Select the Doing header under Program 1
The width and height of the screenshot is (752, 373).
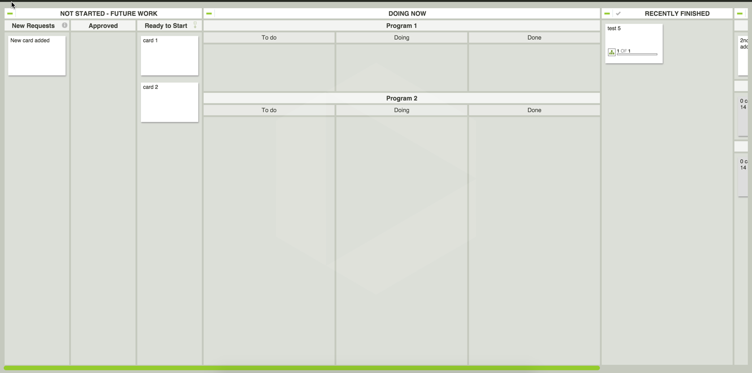pyautogui.click(x=402, y=38)
